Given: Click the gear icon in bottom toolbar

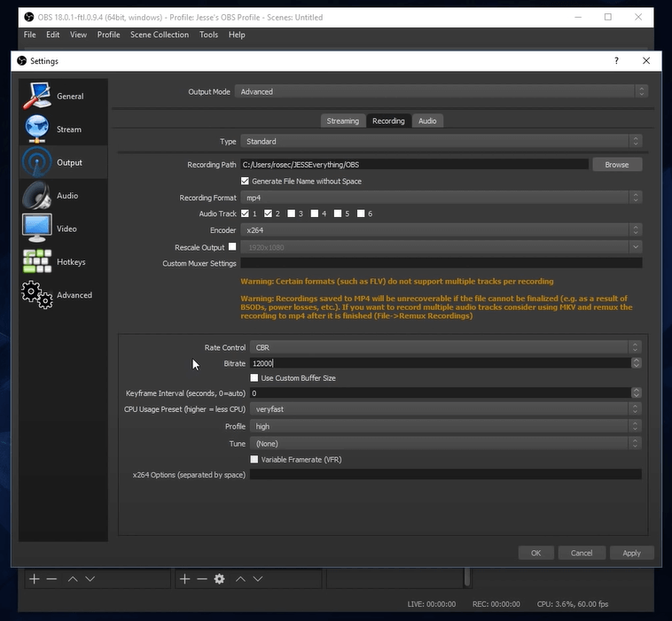Looking at the screenshot, I should pos(219,578).
